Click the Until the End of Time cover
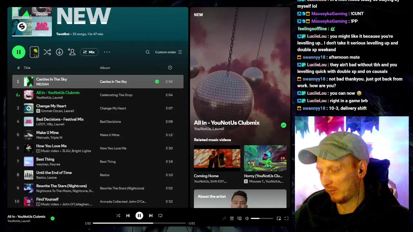Screen dimensions: 413x232 [x=29, y=175]
